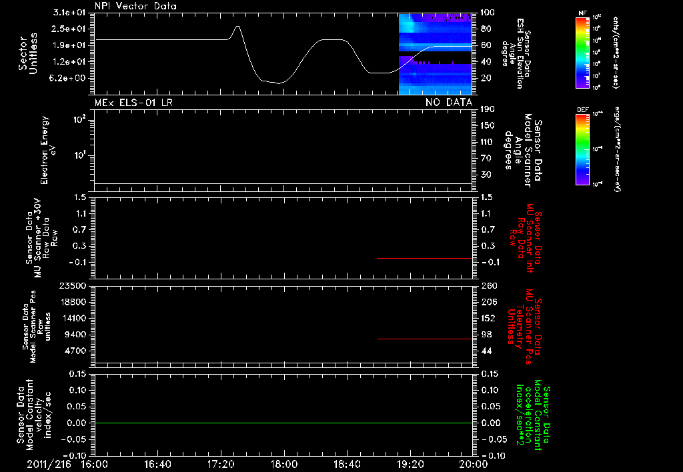Click the MEx ELS-01 LR panel title
The width and height of the screenshot is (683, 472).
pos(133,103)
